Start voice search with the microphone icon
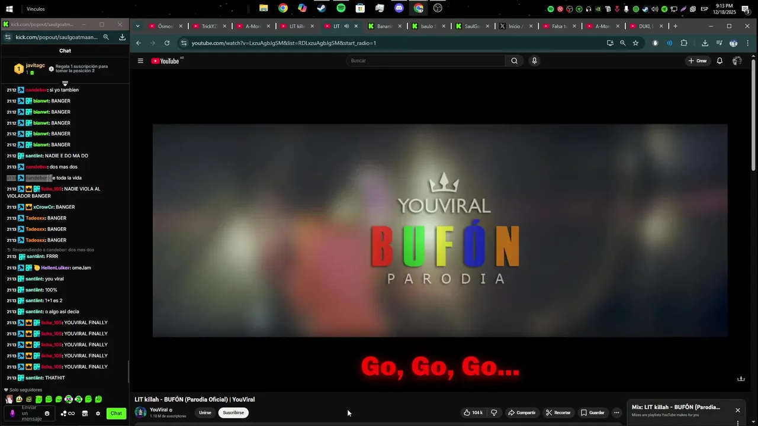Screen dimensions: 758x426 coord(534,61)
